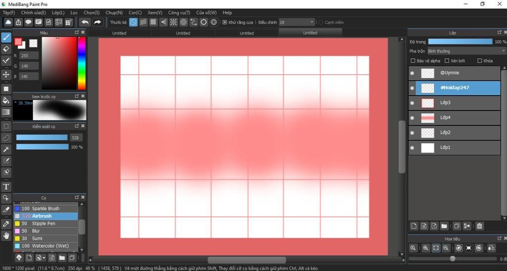Image resolution: width=507 pixels, height=271 pixels.
Task: Enable the Bảo vệ alpha checkbox
Action: (413, 61)
